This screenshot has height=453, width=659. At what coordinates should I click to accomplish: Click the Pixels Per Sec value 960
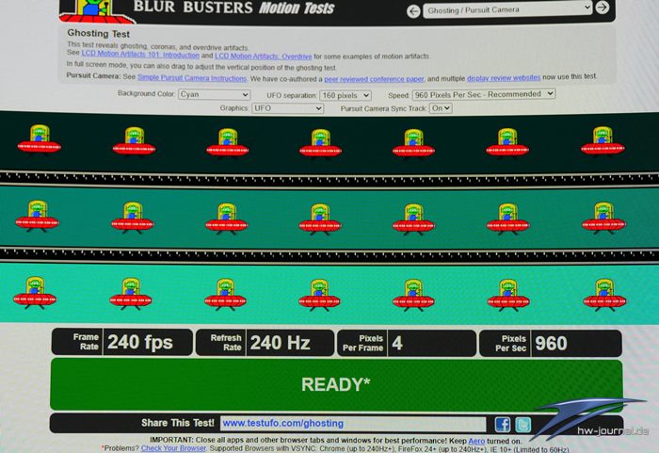[551, 344]
